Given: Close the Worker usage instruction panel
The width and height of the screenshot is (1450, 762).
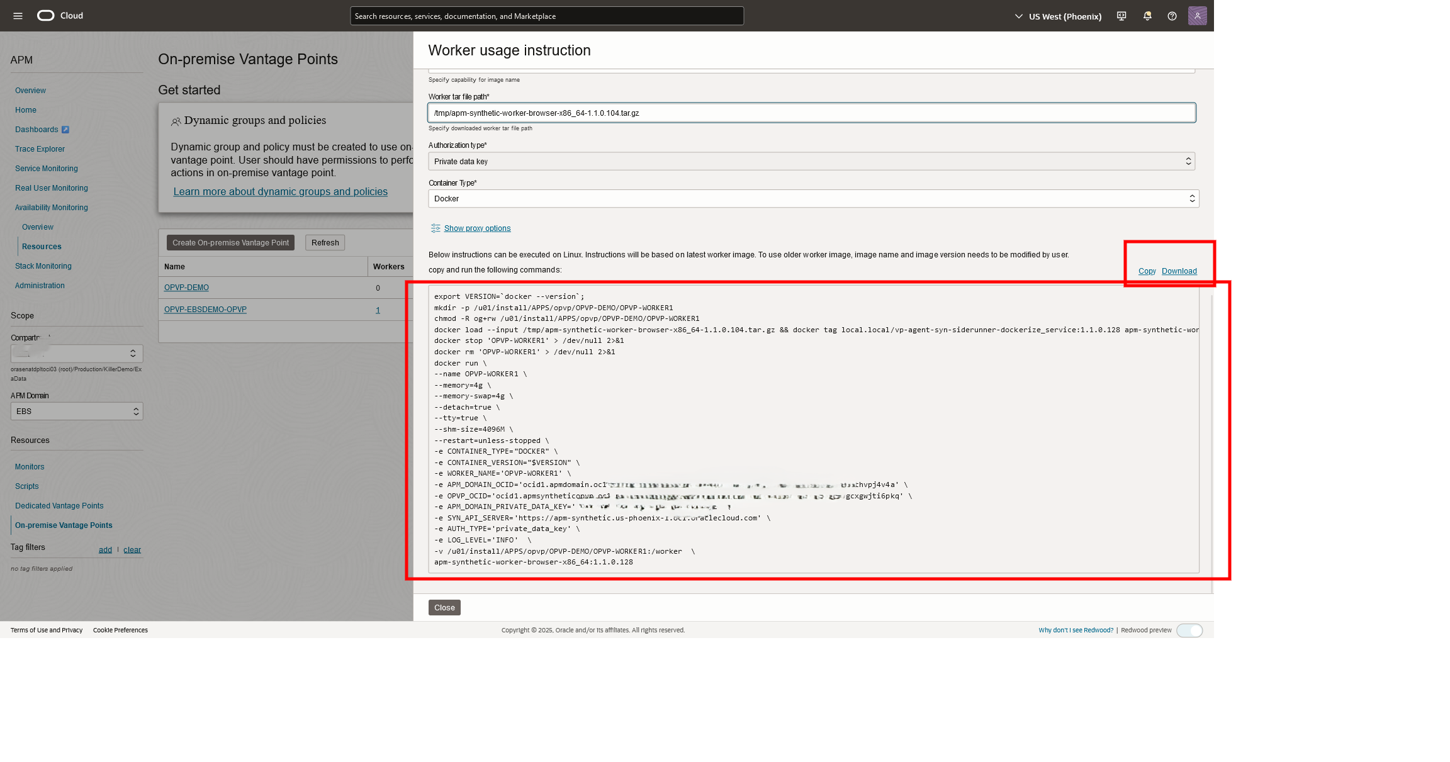Looking at the screenshot, I should (x=444, y=607).
